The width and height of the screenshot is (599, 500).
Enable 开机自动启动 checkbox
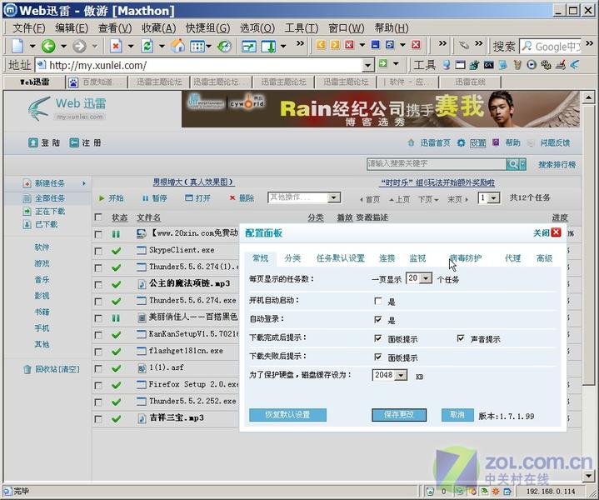378,301
